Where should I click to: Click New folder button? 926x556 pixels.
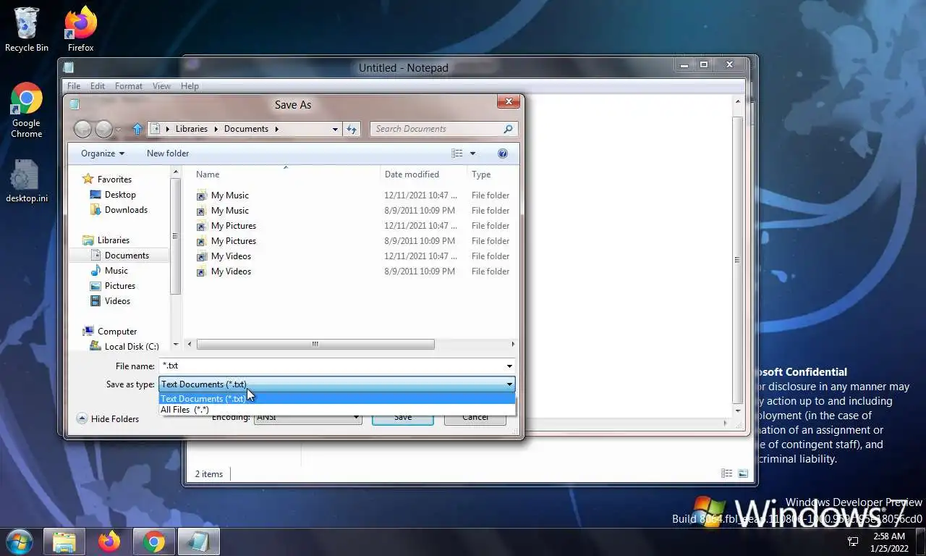point(168,153)
